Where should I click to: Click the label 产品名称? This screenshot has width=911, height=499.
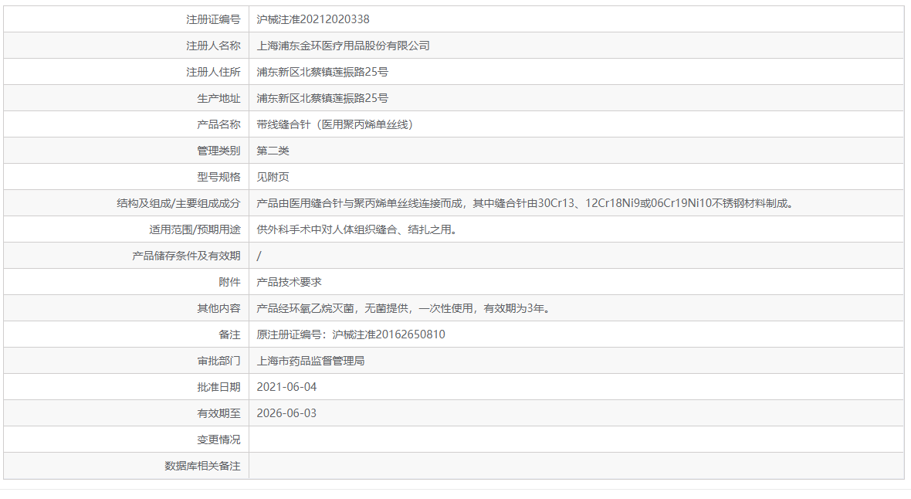point(218,124)
